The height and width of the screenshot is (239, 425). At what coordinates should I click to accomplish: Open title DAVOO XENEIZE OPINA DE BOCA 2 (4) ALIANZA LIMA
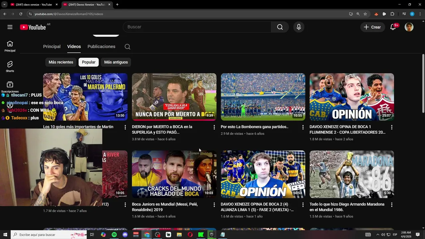[x=257, y=207]
